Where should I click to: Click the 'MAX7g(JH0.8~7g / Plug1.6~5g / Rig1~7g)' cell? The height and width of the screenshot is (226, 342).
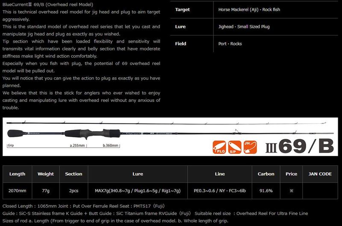[138, 191]
